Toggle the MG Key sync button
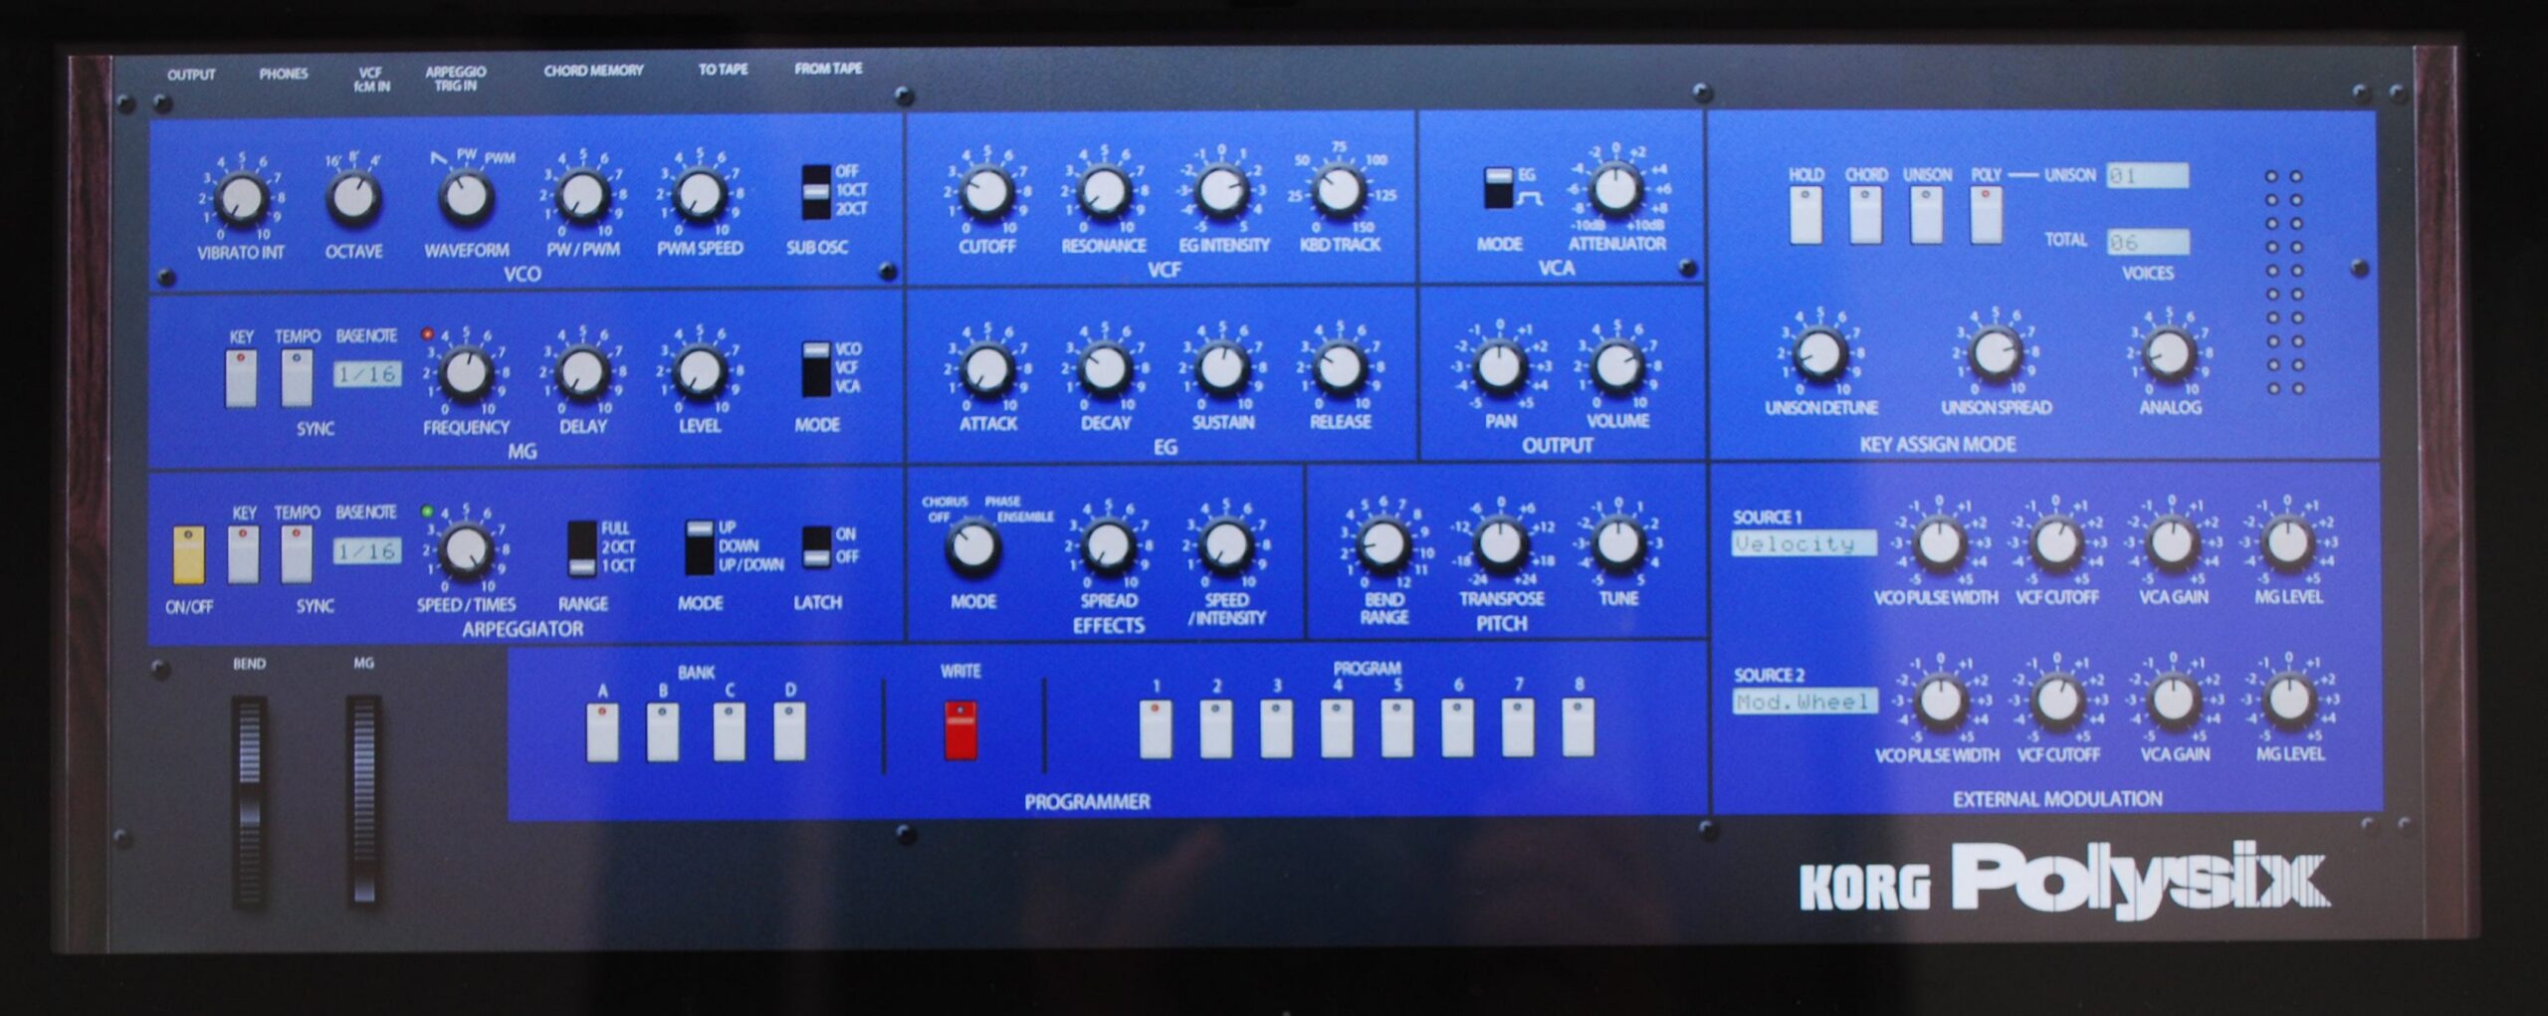The height and width of the screenshot is (1016, 2548). click(x=241, y=378)
